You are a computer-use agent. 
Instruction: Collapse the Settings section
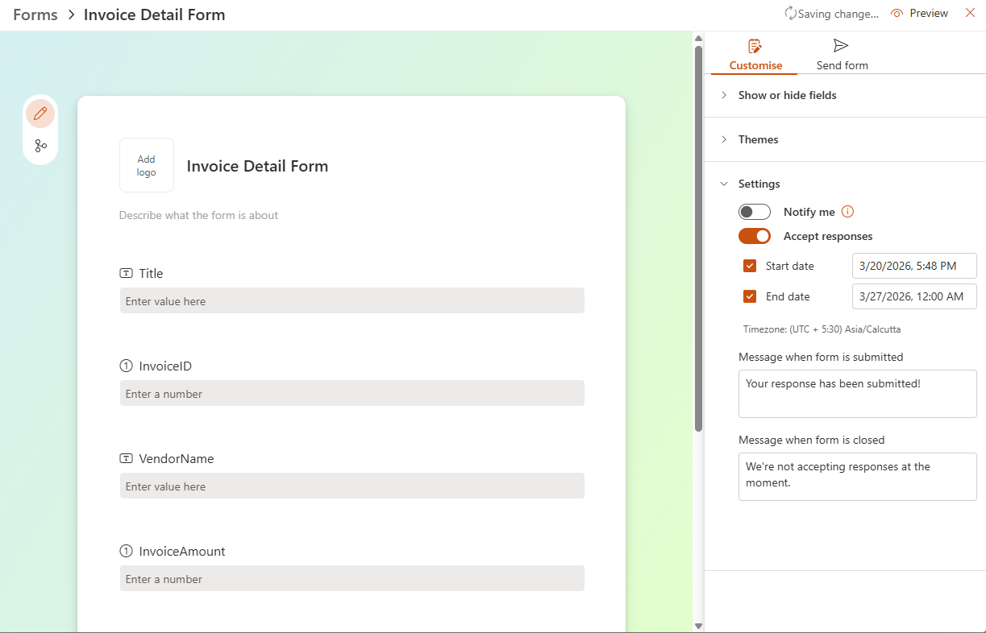(759, 184)
